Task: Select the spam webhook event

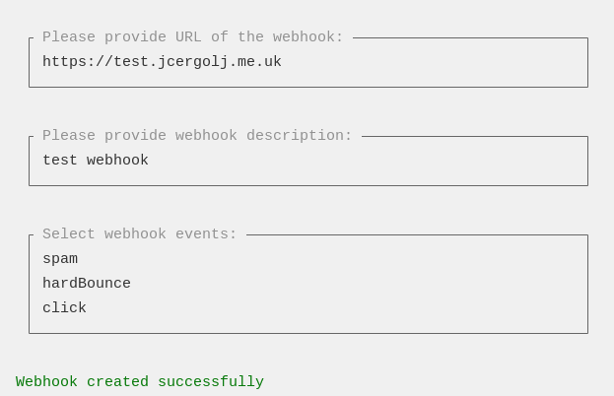Action: coord(60,259)
